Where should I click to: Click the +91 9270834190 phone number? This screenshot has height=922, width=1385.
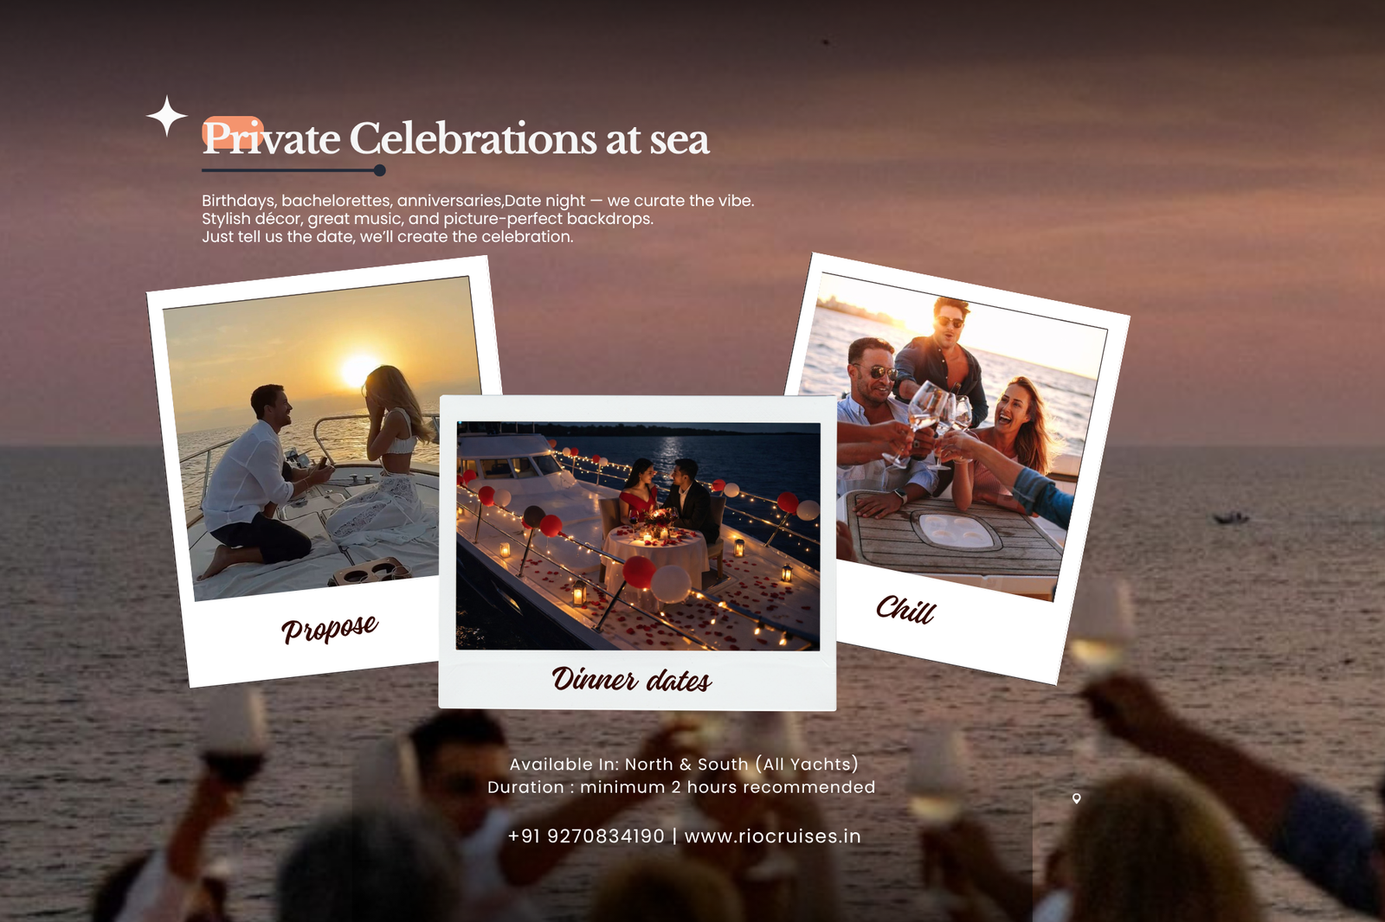pyautogui.click(x=586, y=836)
